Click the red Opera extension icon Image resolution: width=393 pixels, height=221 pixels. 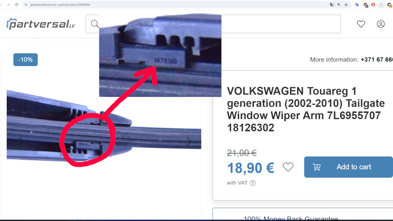373,5
